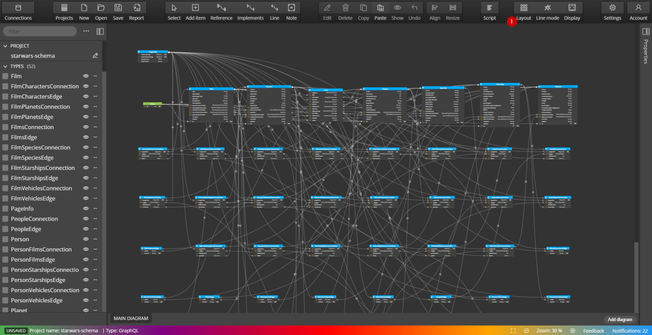This screenshot has height=335, width=652.
Task: Click the zoom in plus button
Action: coord(573,331)
